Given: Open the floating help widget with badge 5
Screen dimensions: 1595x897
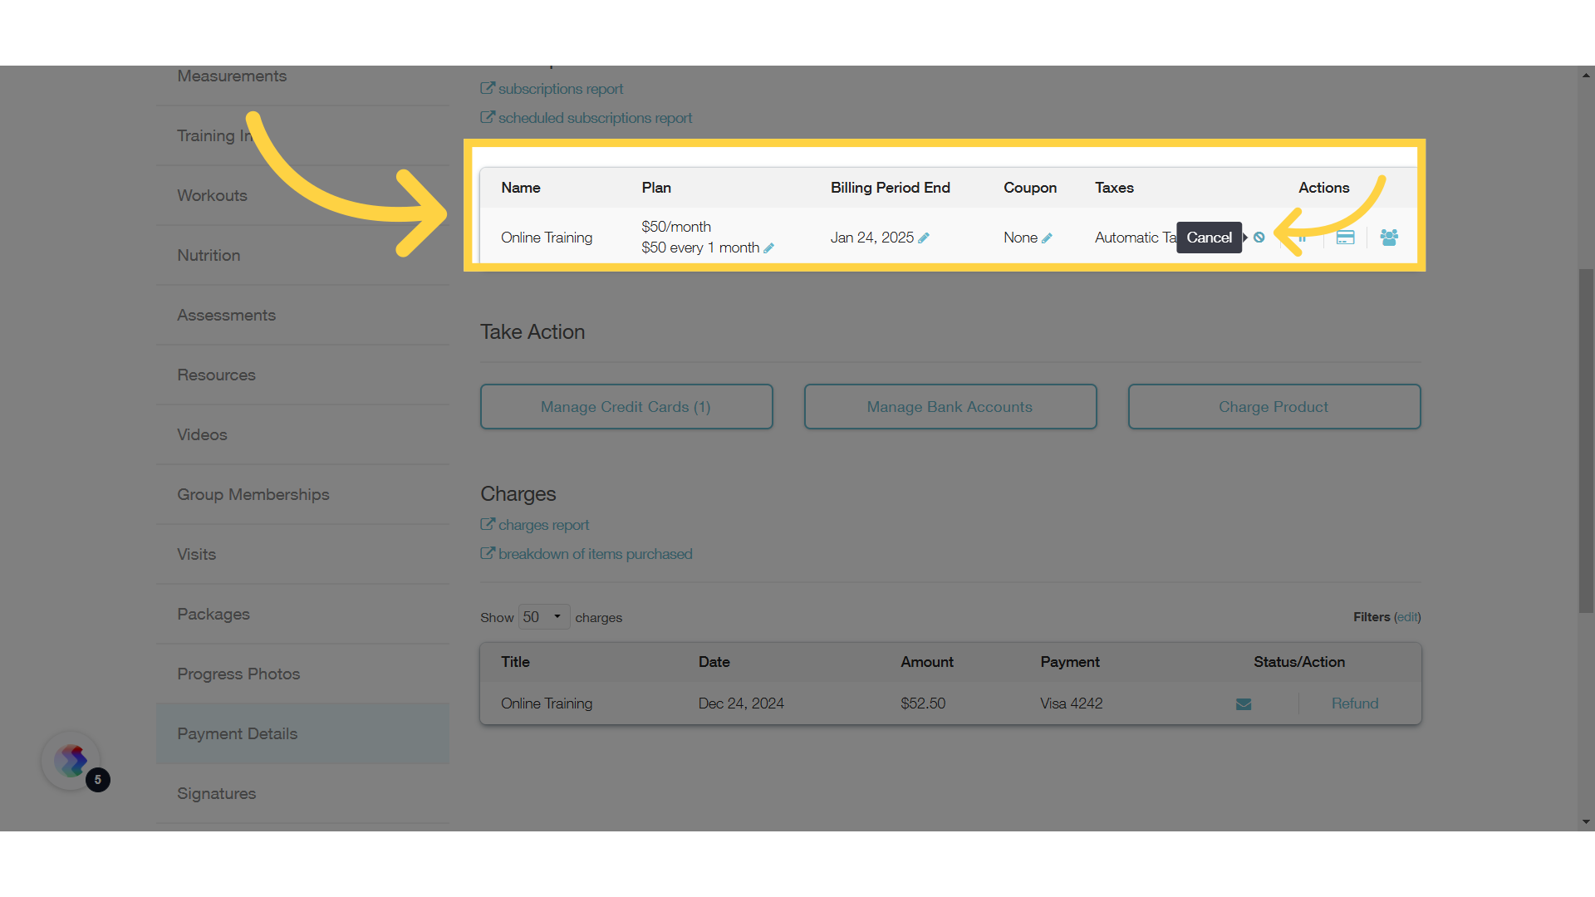Looking at the screenshot, I should [71, 761].
